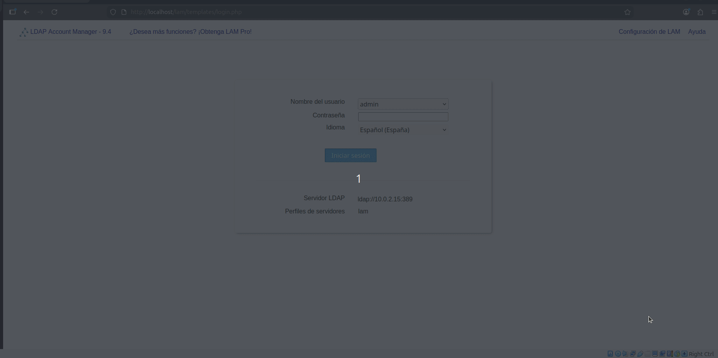Open the Configuración de LAM link

[x=649, y=32]
